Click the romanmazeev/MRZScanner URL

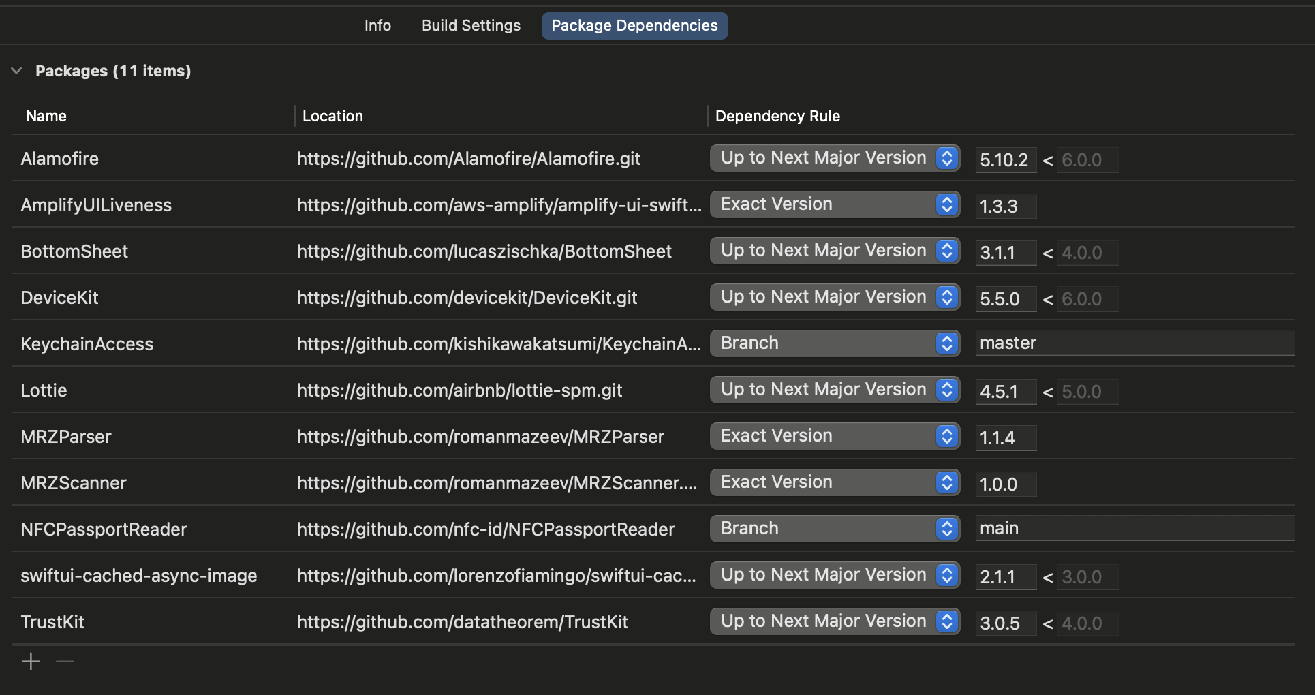click(x=497, y=483)
